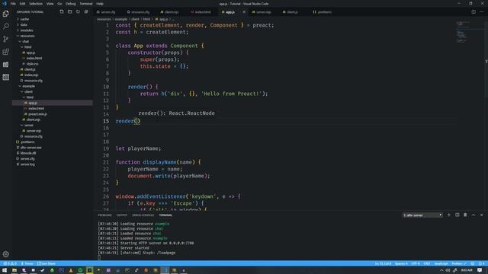Refresh the Explorer file tree
Screen dimensions: 488x274
[x=78, y=12]
